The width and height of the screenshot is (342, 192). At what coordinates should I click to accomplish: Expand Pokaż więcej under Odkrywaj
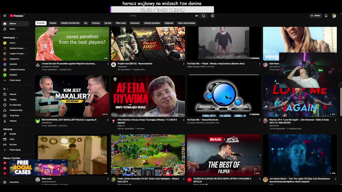[15, 150]
